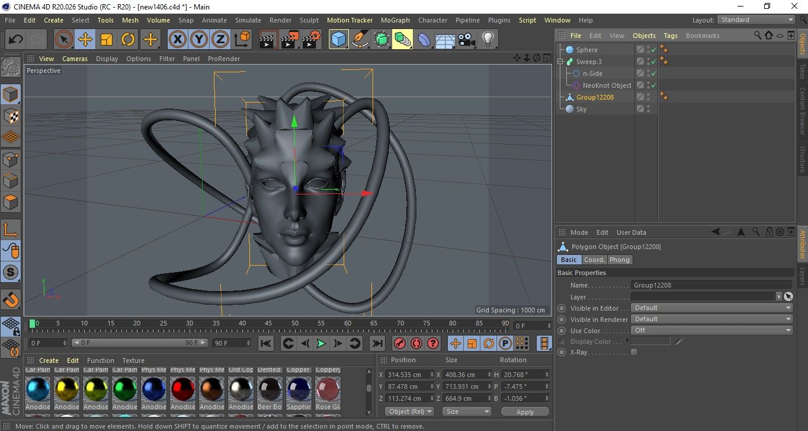Image resolution: width=808 pixels, height=431 pixels.
Task: Select the Rotate tool
Action: pos(128,40)
